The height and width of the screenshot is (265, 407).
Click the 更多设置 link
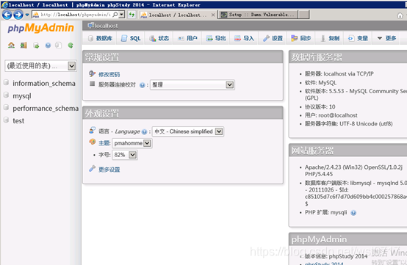[109, 170]
